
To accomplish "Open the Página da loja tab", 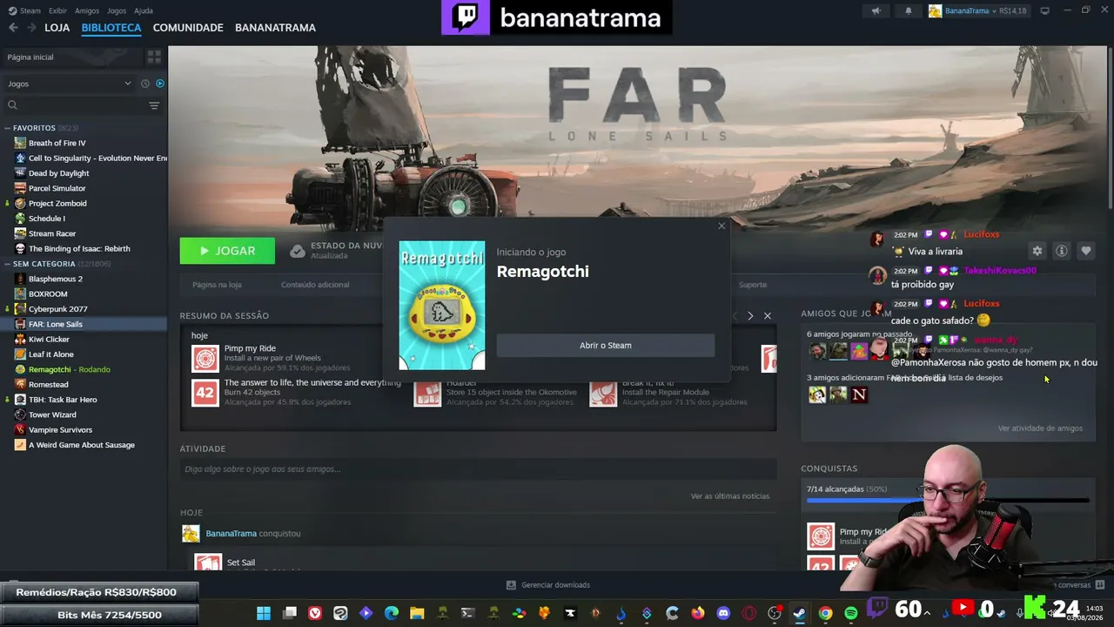I will tap(217, 285).
